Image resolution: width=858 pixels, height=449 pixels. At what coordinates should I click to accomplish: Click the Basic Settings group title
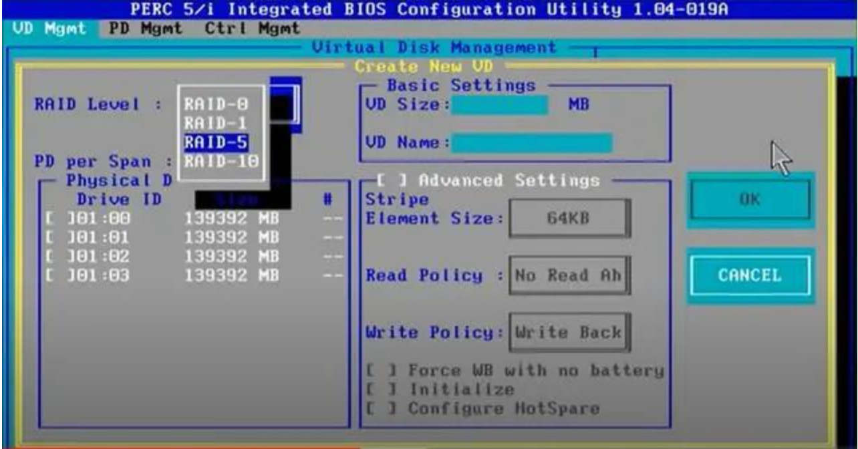pyautogui.click(x=461, y=86)
